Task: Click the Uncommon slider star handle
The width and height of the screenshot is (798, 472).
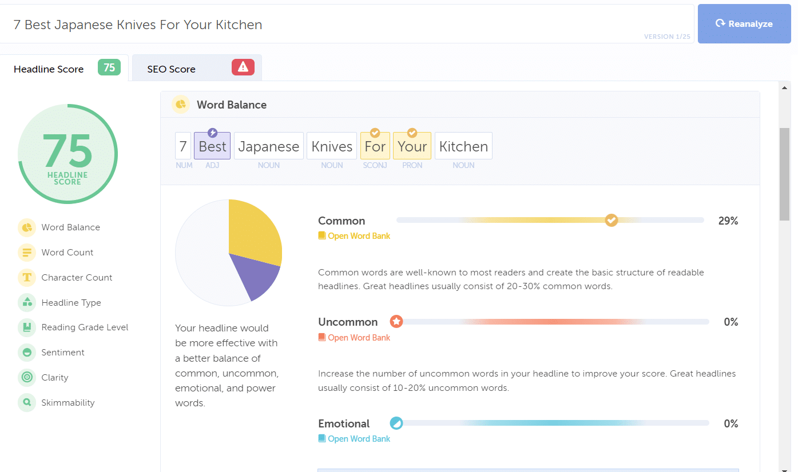Action: [x=396, y=322]
